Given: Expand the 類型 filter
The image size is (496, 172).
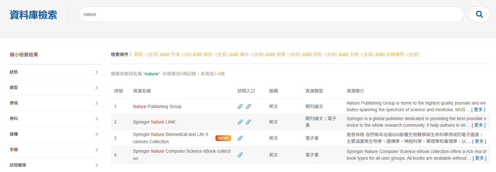Looking at the screenshot, I should pos(55,88).
